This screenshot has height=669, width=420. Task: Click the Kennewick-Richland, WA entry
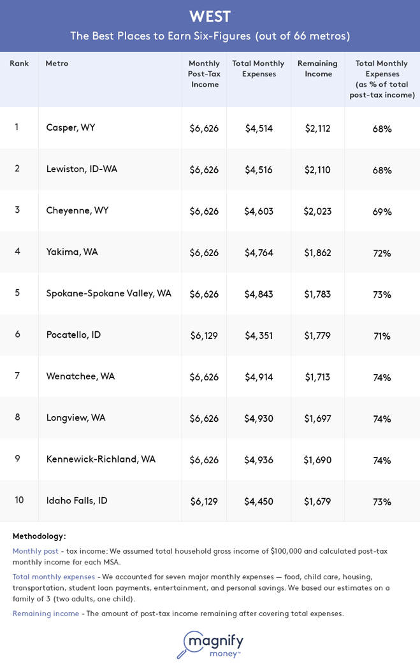[x=101, y=459]
